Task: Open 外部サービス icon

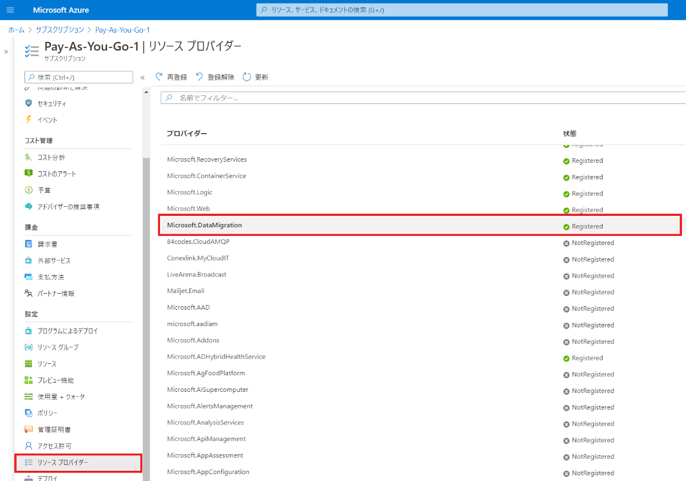Action: pos(29,260)
